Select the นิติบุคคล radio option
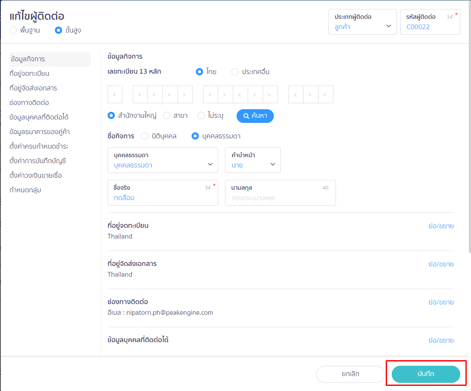This screenshot has width=471, height=391. pos(144,136)
